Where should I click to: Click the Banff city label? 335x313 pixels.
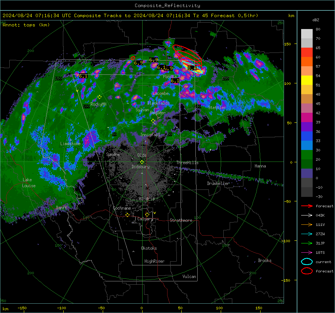click(x=61, y=208)
